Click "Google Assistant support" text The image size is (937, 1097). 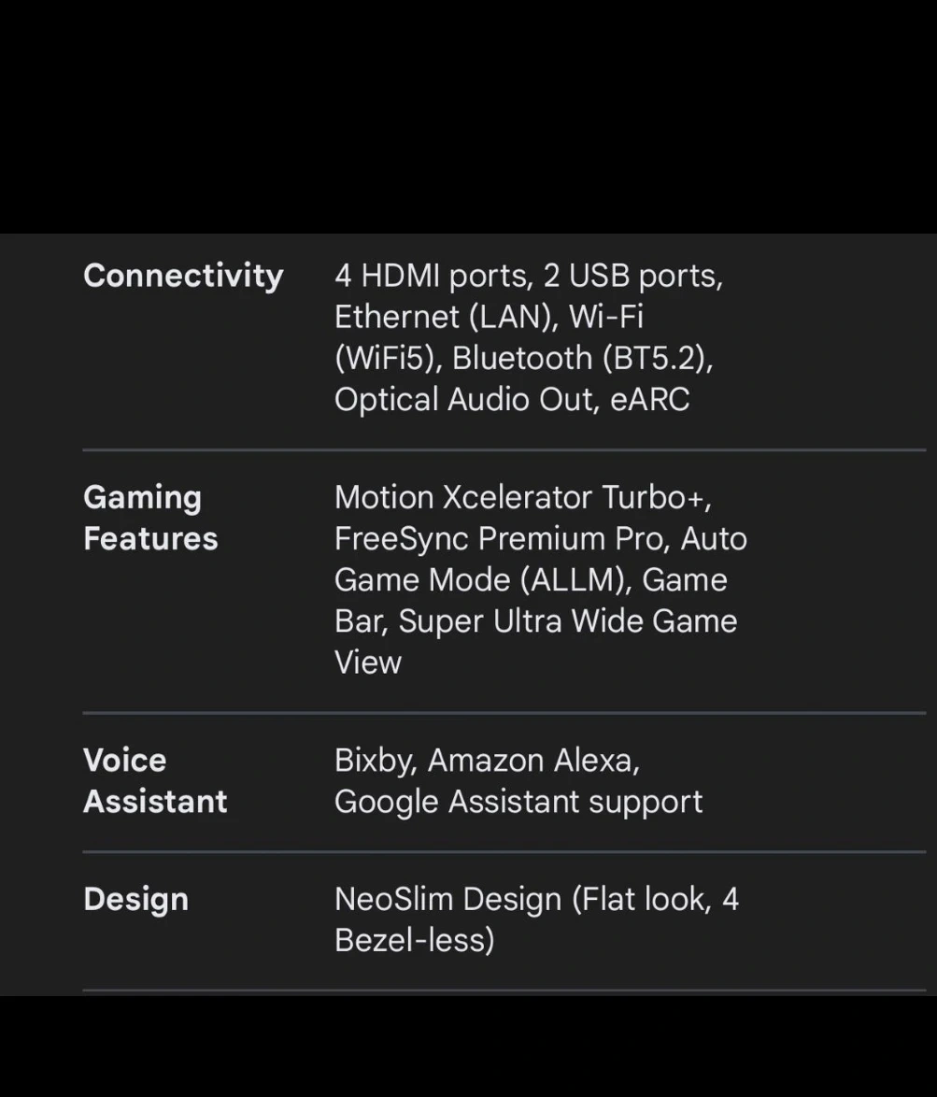(x=518, y=803)
